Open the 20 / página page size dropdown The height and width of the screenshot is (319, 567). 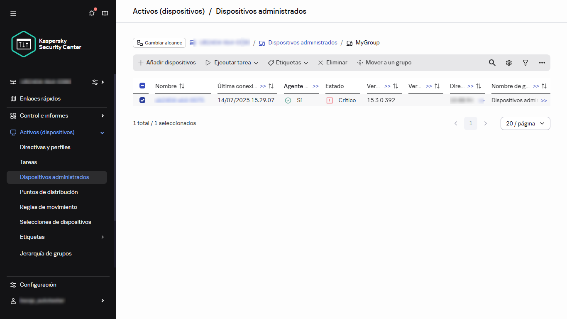(525, 123)
